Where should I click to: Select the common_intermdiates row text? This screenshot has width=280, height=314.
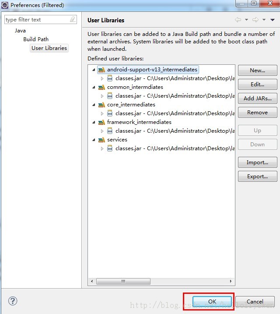135,87
